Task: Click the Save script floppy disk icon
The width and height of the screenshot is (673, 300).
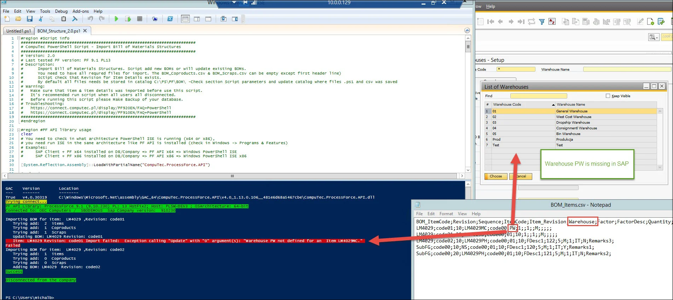Action: click(30, 19)
